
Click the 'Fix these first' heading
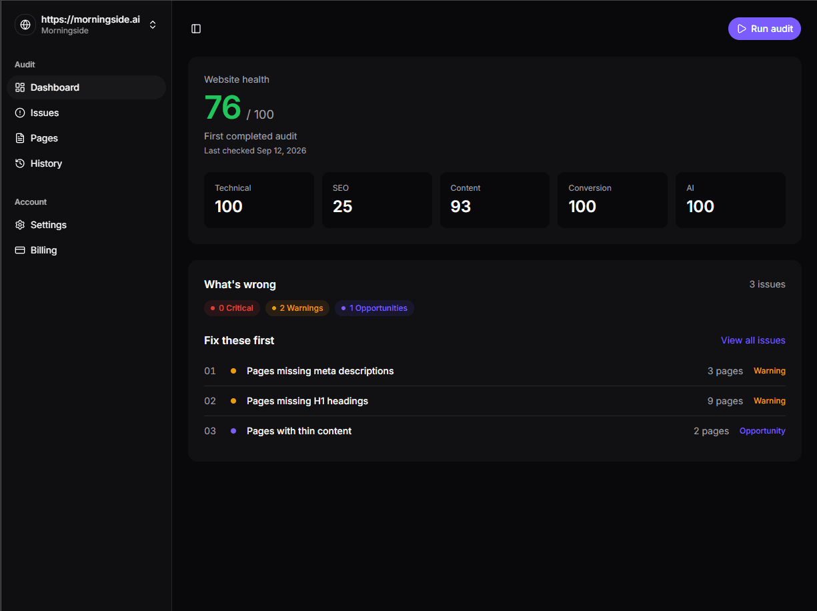[239, 340]
